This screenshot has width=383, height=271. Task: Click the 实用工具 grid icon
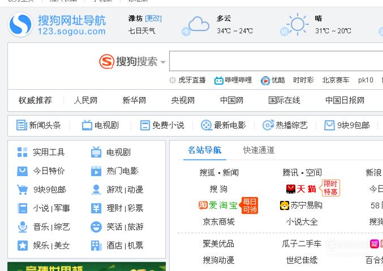[x=23, y=152]
